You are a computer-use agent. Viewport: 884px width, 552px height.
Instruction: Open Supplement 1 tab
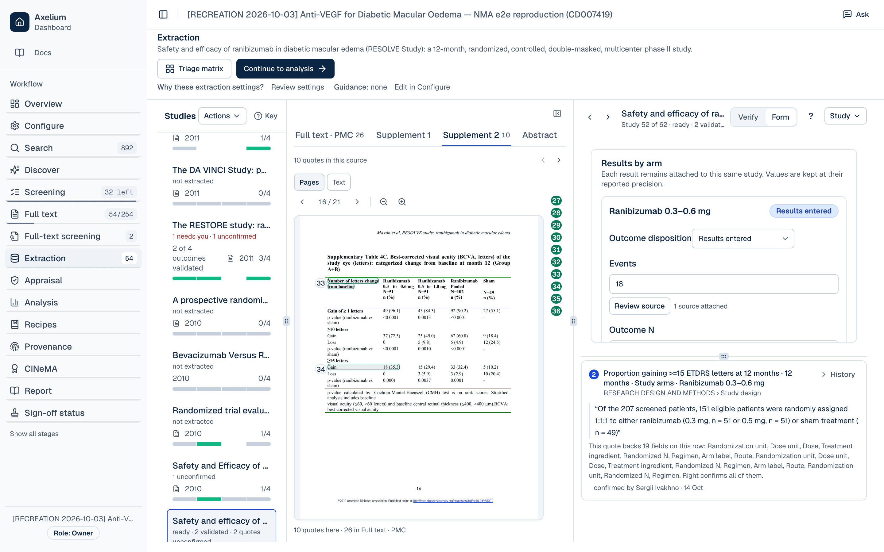point(403,135)
